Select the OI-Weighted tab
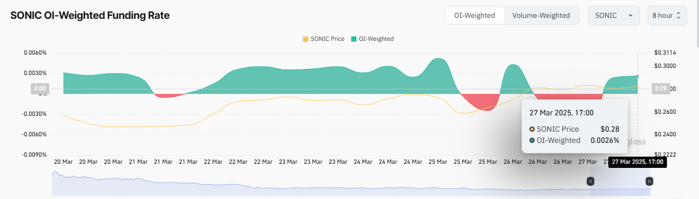Viewport: 699px width, 199px height. [475, 15]
